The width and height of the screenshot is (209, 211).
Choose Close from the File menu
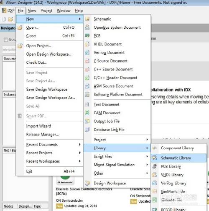point(50,36)
